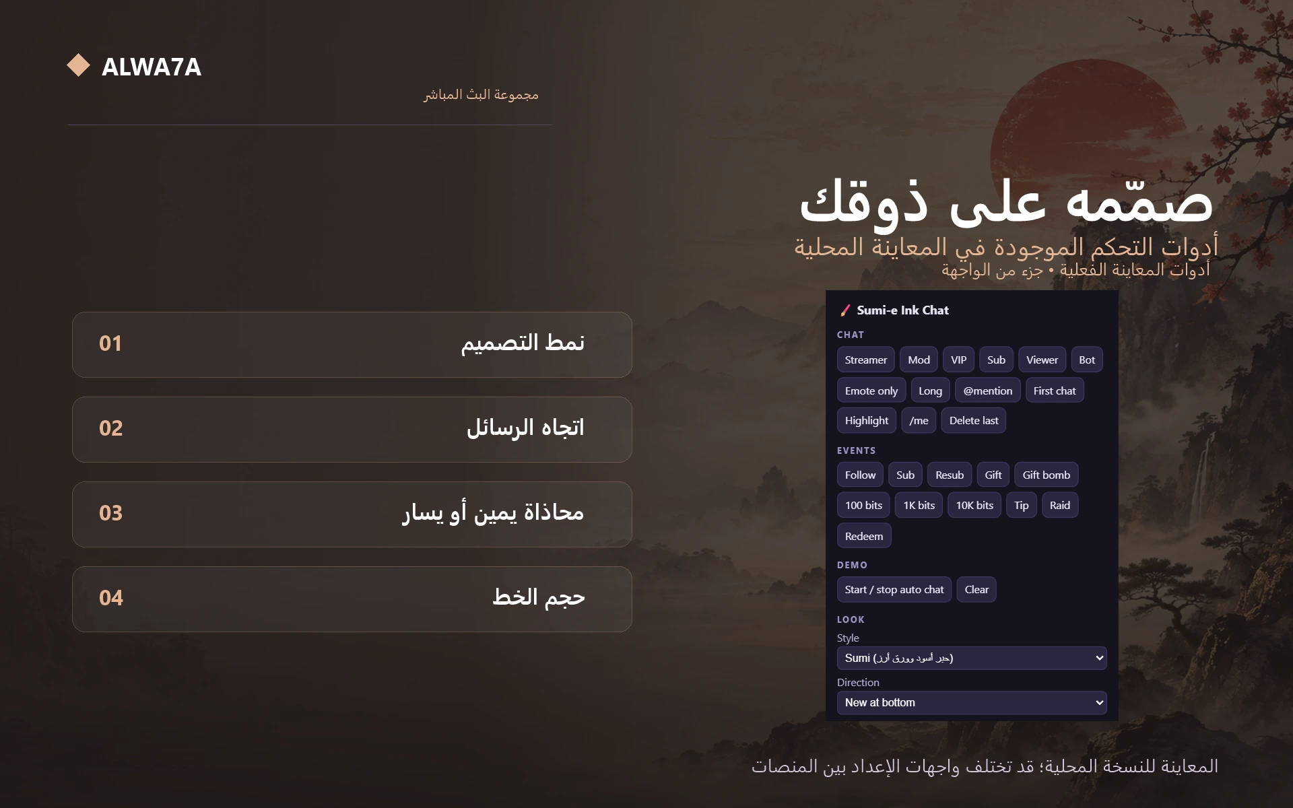Click the Bot chat button
Viewport: 1293px width, 808px height.
[1087, 360]
